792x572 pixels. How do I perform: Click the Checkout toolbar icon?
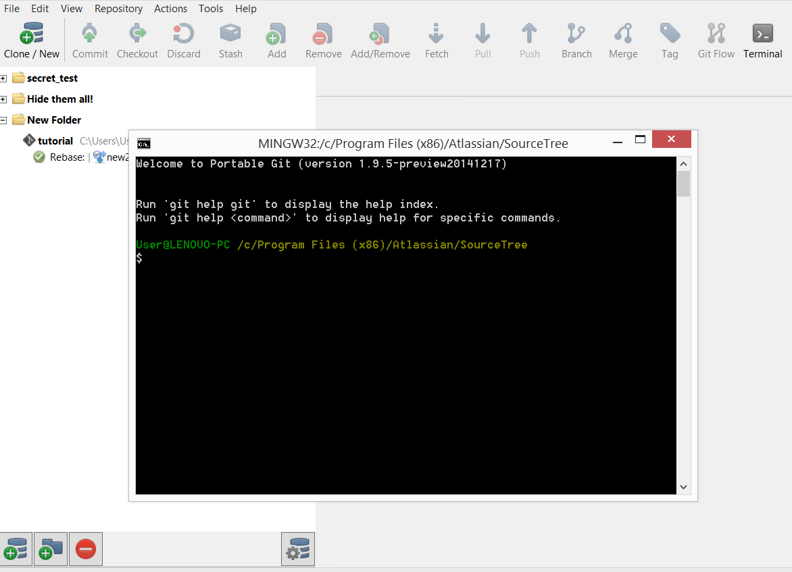137,34
